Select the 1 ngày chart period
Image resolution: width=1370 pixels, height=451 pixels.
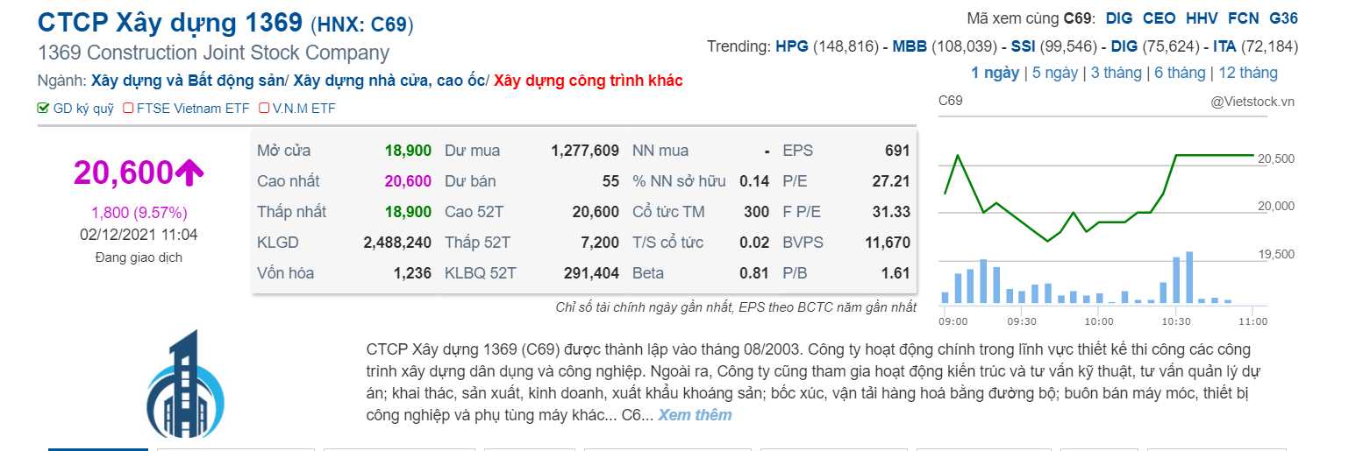pyautogui.click(x=995, y=73)
